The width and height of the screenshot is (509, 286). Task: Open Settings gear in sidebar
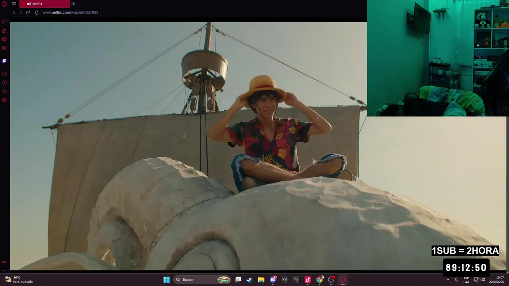(4, 100)
